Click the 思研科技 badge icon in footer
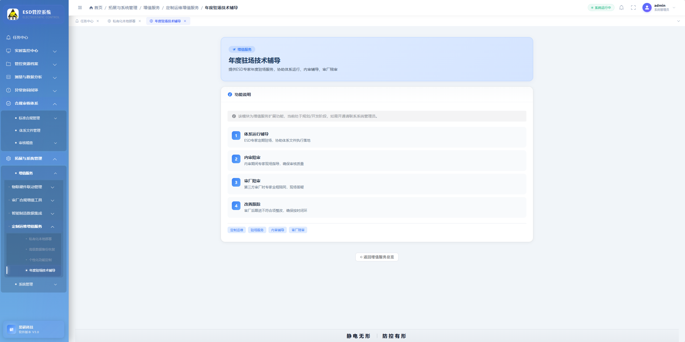The image size is (685, 342). pos(12,329)
